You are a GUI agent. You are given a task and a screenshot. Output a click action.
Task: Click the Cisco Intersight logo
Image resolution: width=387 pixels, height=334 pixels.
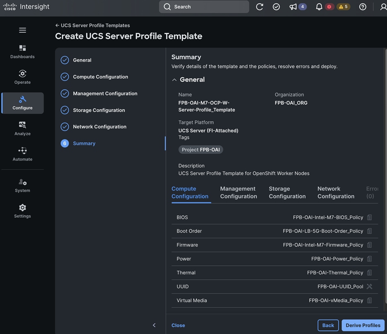pos(26,7)
